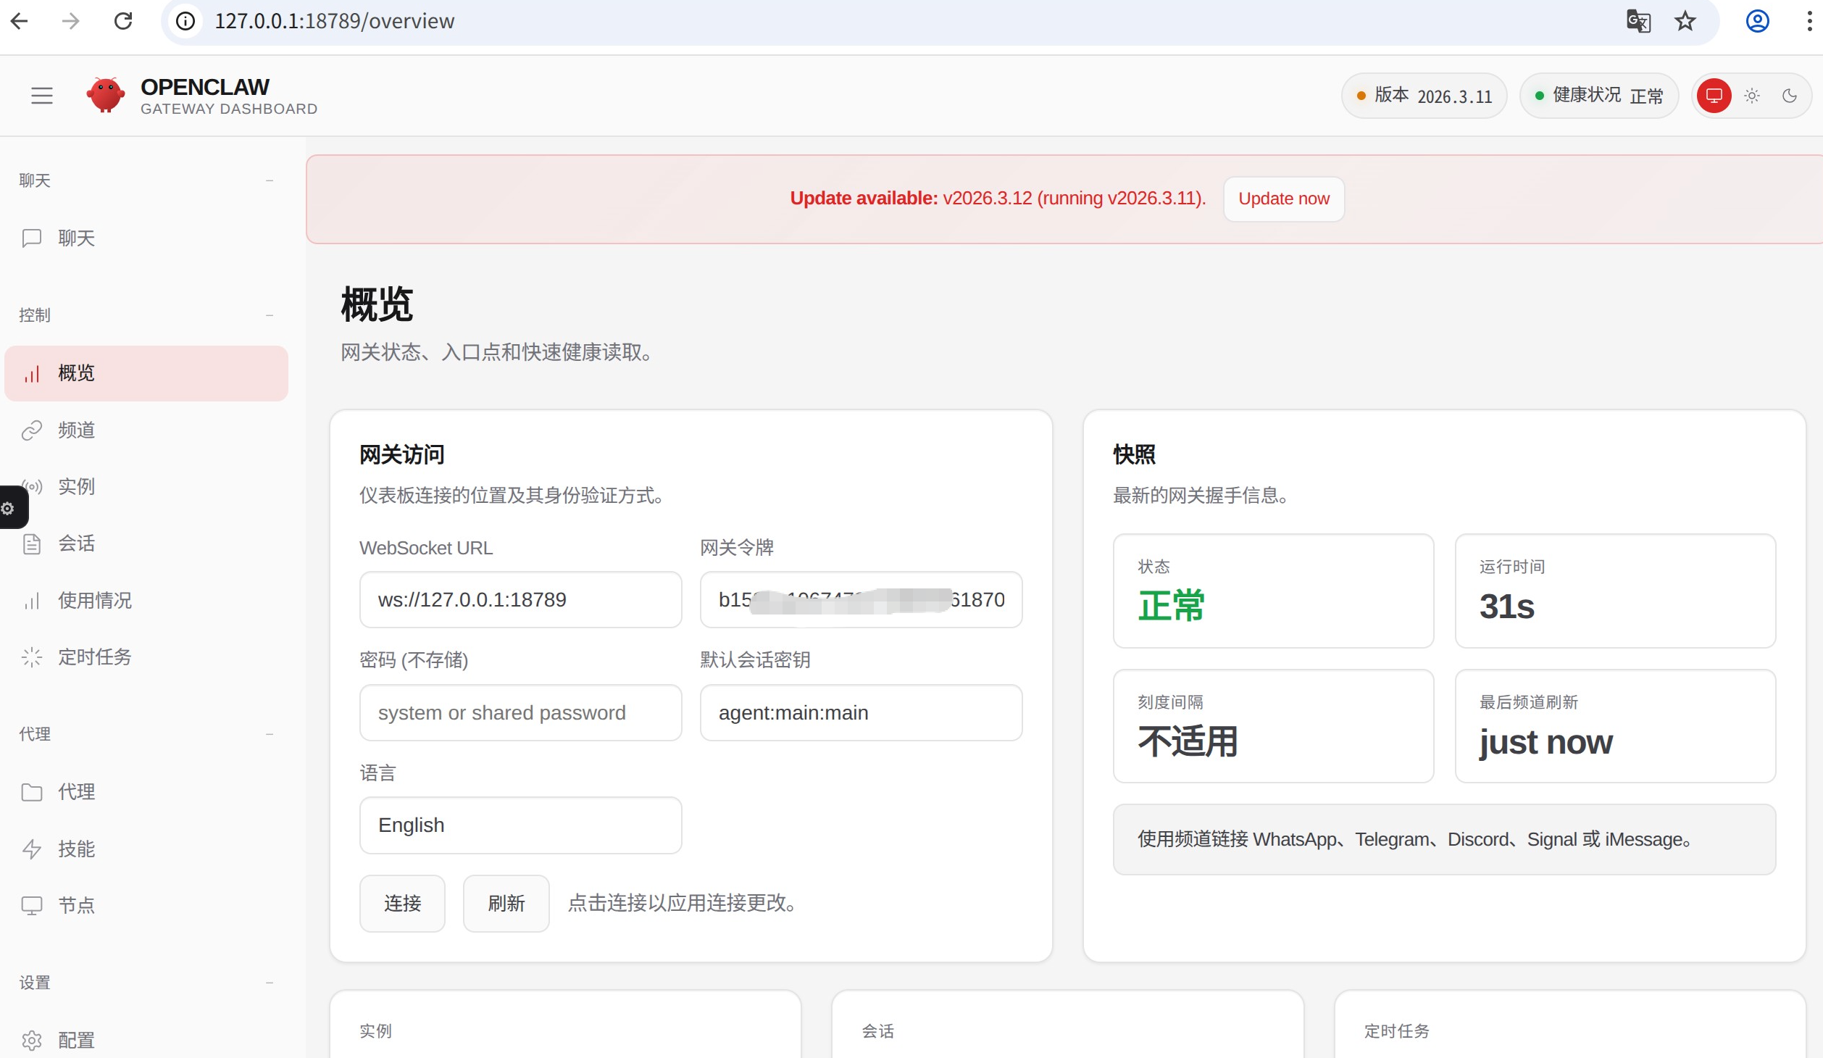
Task: Open the 定时任务 cron jobs page
Action: point(146,657)
